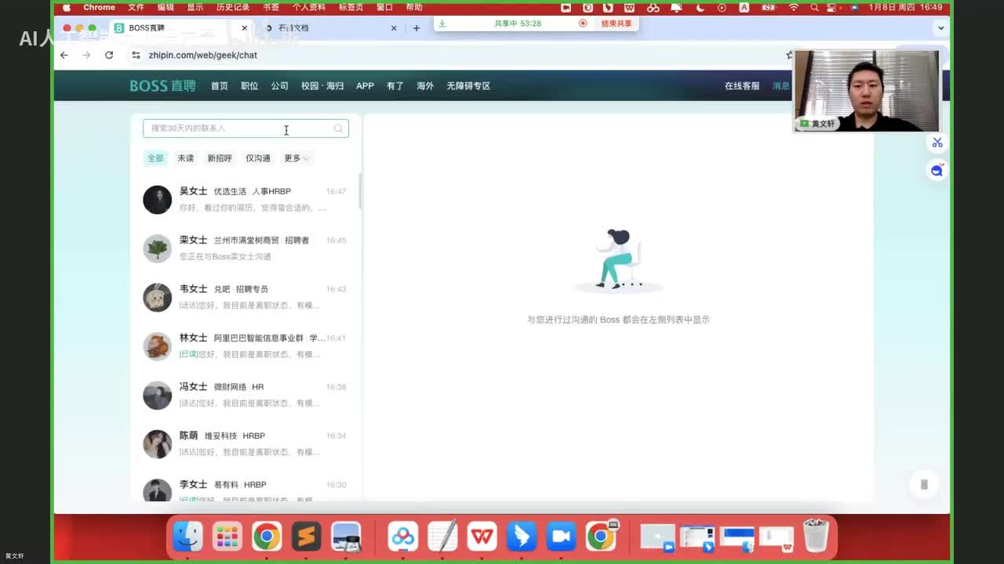This screenshot has height=564, width=1004.
Task: Open Chrome's 帮助 menu
Action: point(414,7)
